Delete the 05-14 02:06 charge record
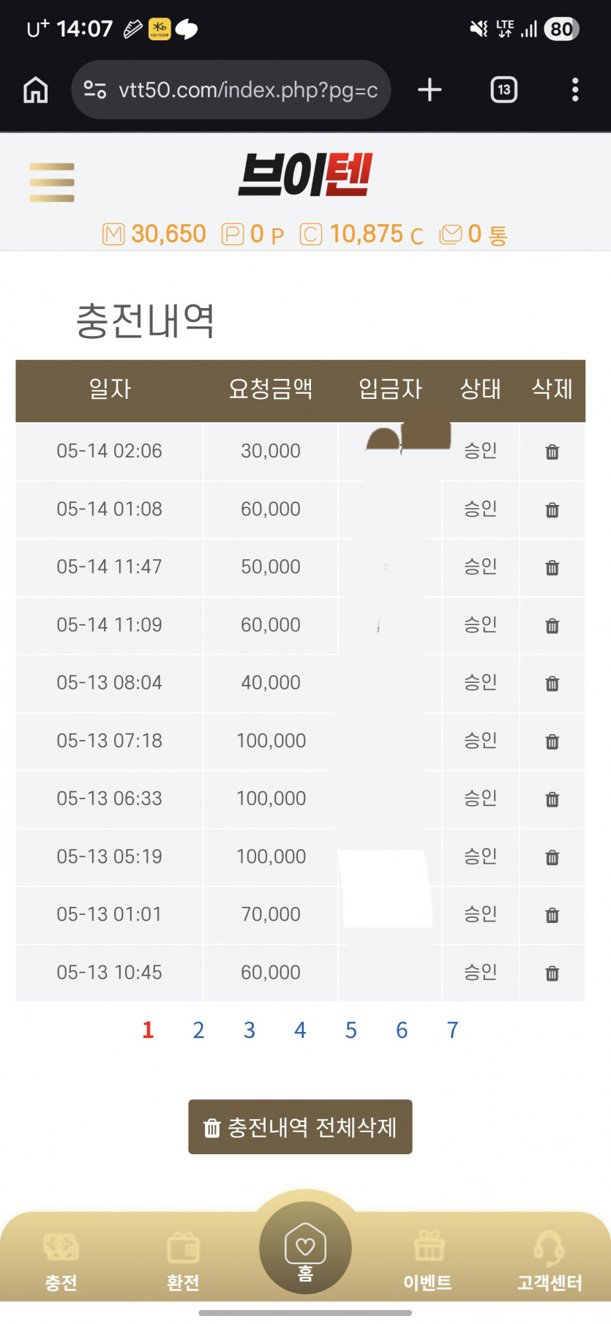 (x=552, y=452)
